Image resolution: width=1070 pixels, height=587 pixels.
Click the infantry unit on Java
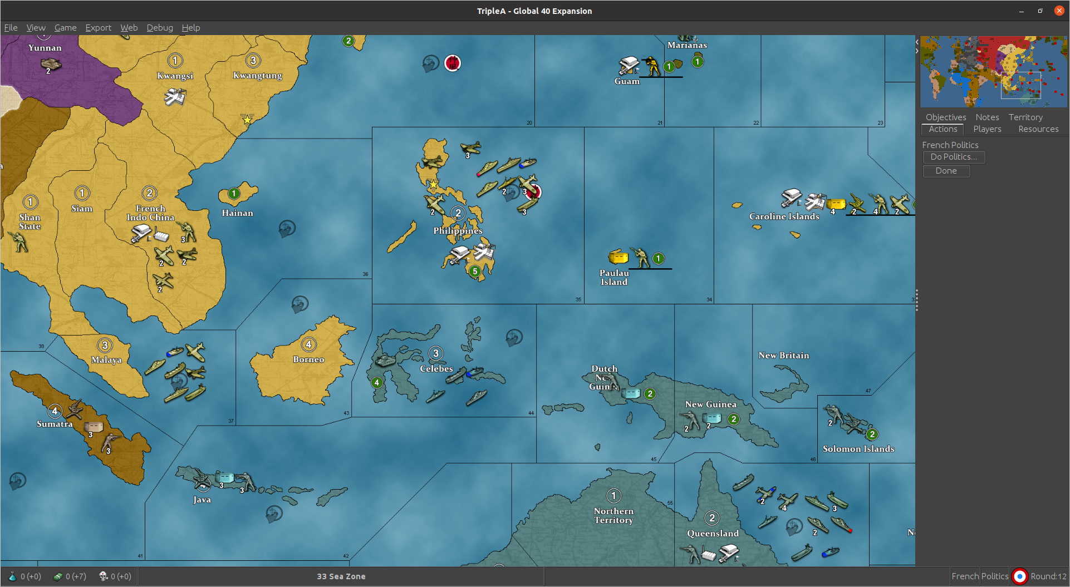click(x=244, y=482)
